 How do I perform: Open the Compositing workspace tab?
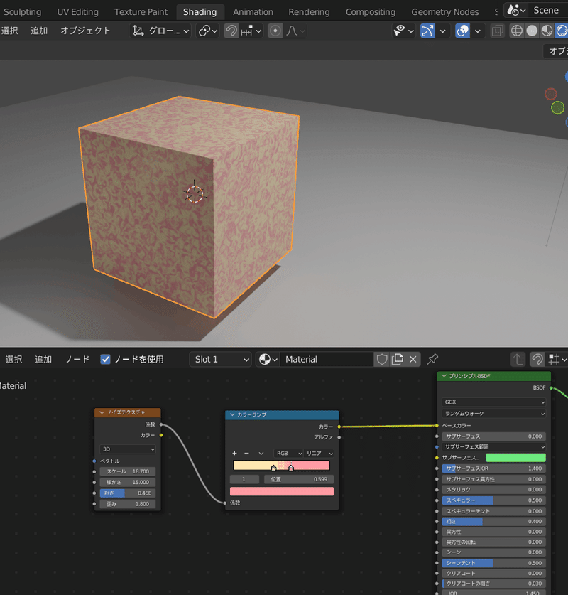coord(371,12)
